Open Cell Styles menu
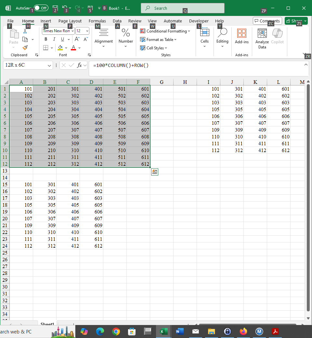Screen dimensions: 312x338 (x=153, y=48)
